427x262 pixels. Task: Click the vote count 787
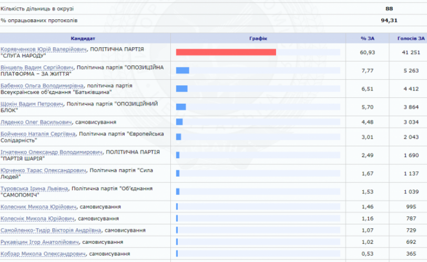[411, 219]
